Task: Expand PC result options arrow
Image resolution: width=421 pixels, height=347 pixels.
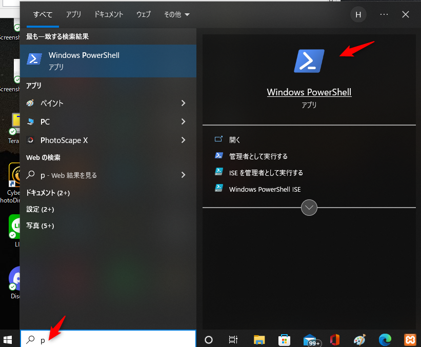Action: coord(183,121)
